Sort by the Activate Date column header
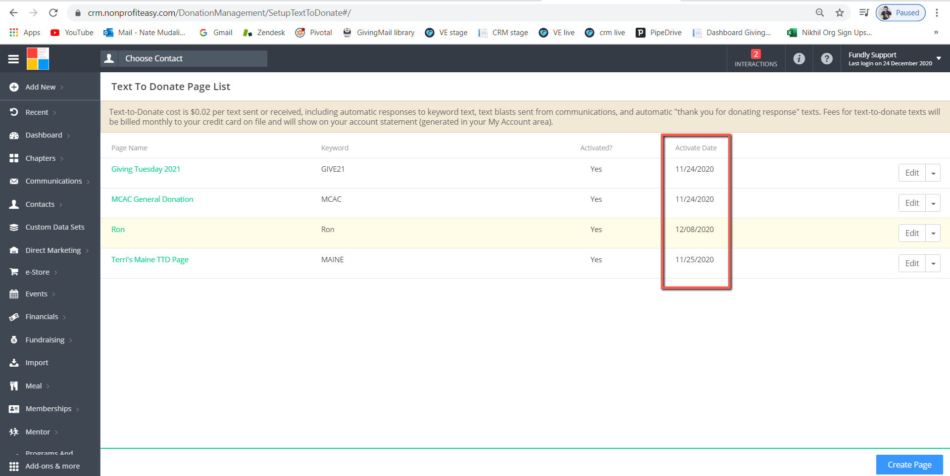Image resolution: width=950 pixels, height=476 pixels. [696, 148]
